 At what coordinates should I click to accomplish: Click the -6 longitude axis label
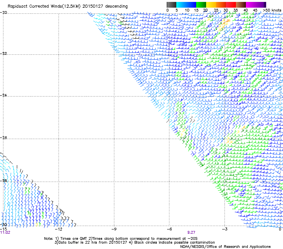click(x=169, y=229)
